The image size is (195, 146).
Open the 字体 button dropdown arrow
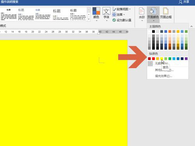point(106,21)
